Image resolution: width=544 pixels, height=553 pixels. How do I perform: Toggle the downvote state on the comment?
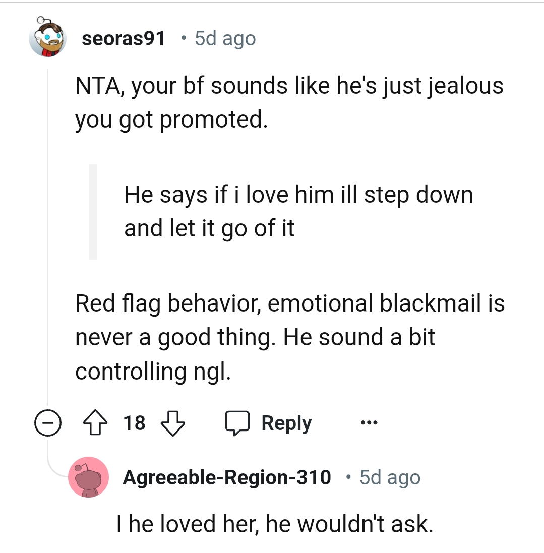172,424
